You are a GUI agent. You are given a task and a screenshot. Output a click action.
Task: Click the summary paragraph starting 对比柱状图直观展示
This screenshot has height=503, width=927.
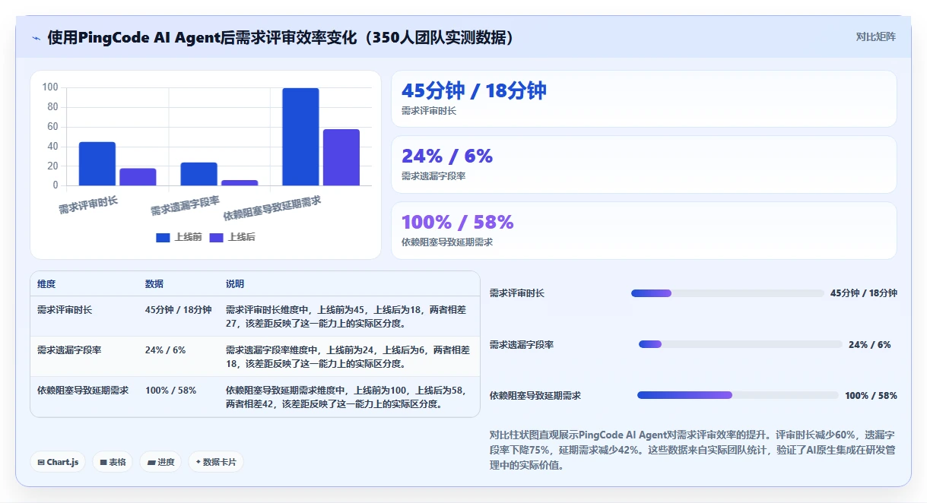(x=691, y=450)
